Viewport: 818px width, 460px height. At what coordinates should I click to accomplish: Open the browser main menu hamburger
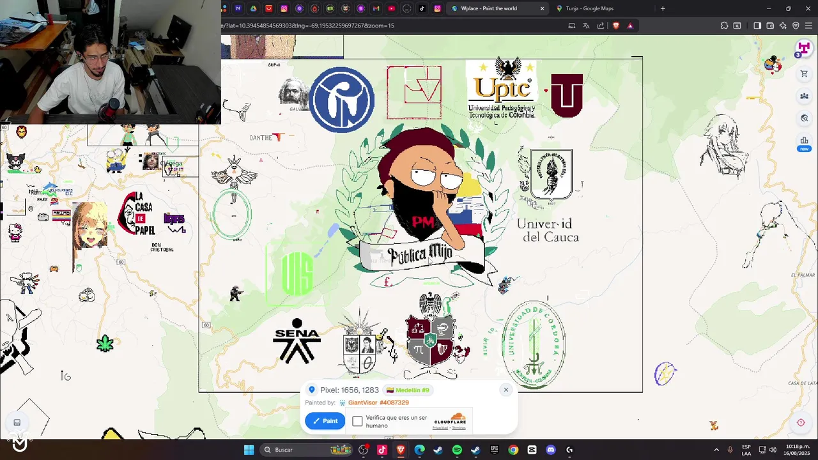[x=808, y=26]
